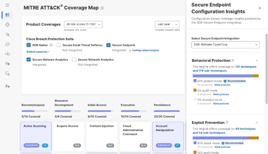Open Secure Endpoint Integration dropdown
268x154 pixels.
click(x=225, y=44)
